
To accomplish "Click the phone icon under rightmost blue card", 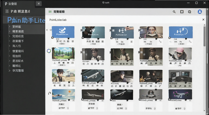I will [190, 42].
